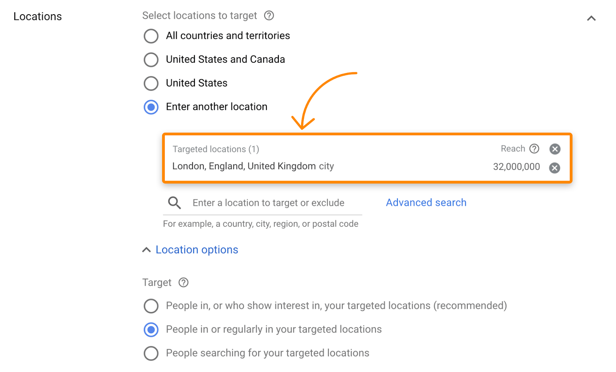Open the help tooltip next to Select locations

pos(269,16)
